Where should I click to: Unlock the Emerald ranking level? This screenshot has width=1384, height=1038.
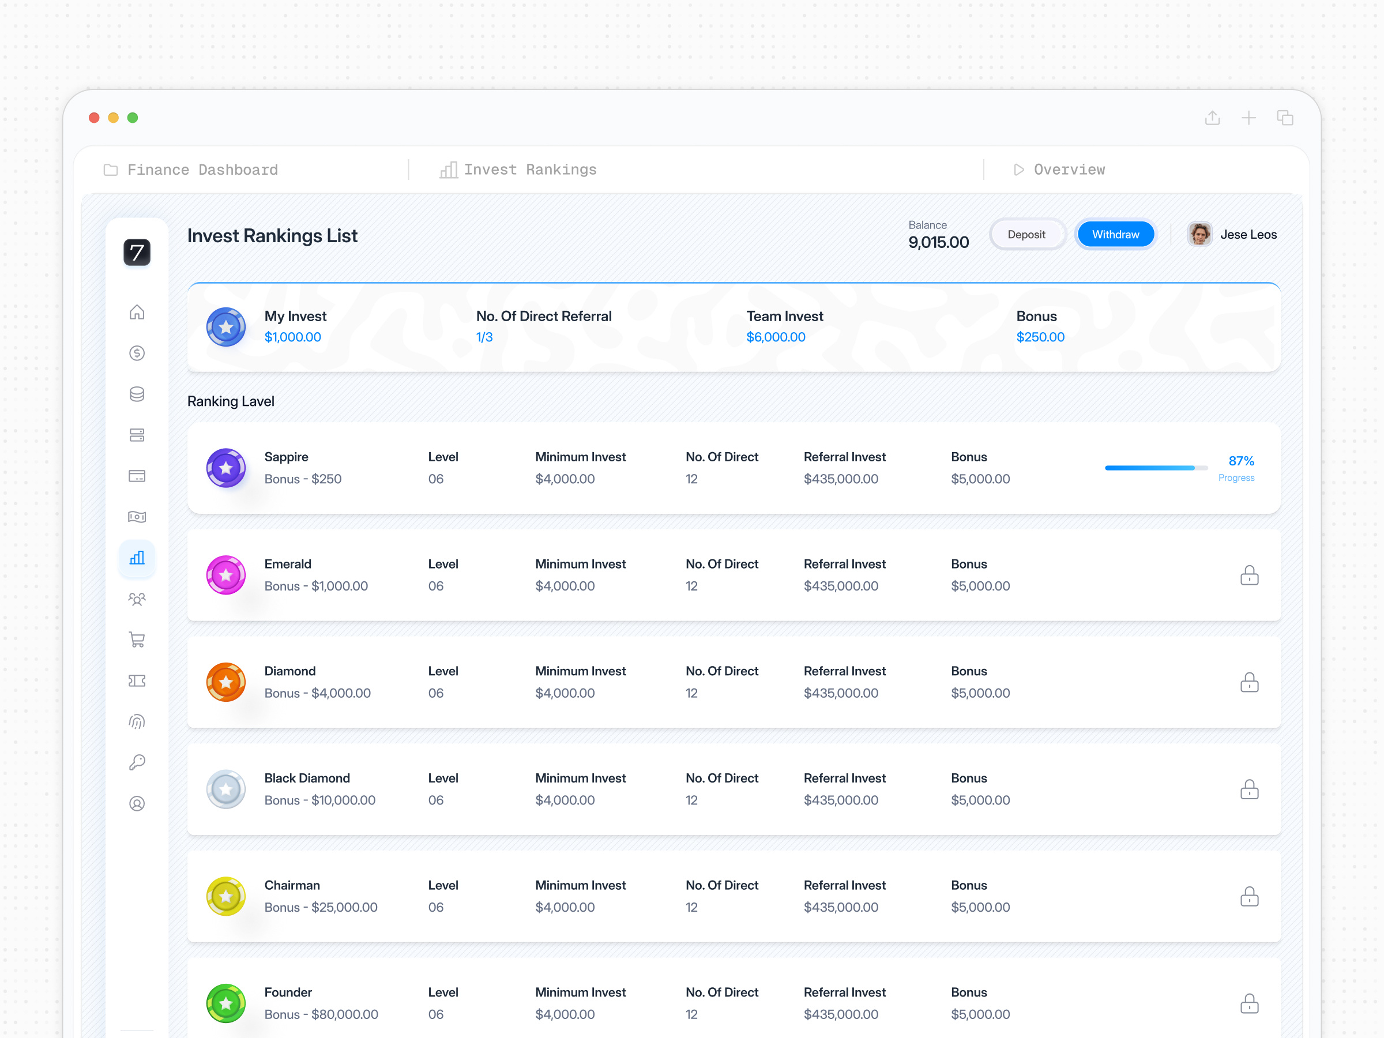(1250, 575)
